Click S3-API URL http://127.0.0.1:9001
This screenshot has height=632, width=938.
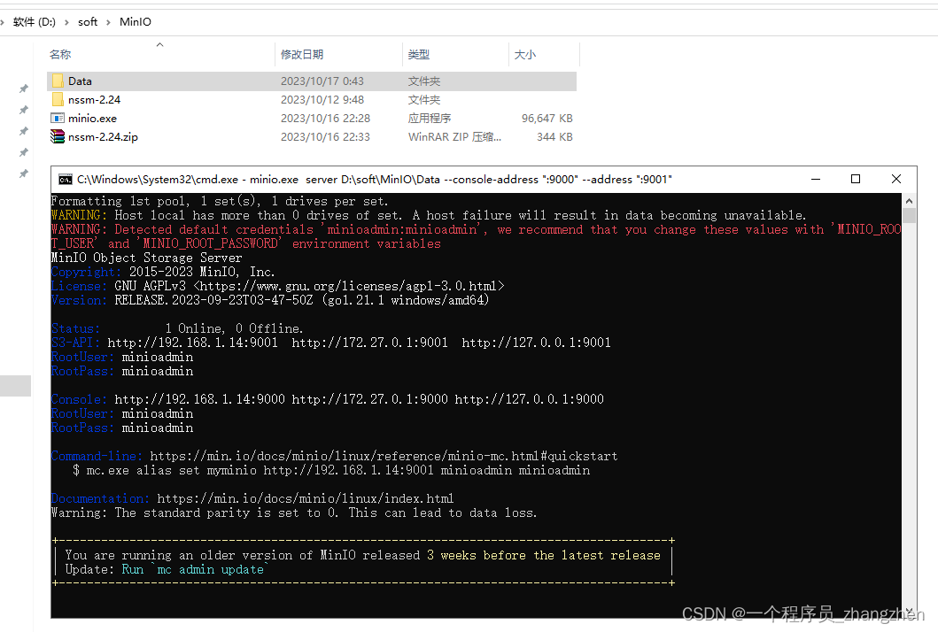click(536, 343)
